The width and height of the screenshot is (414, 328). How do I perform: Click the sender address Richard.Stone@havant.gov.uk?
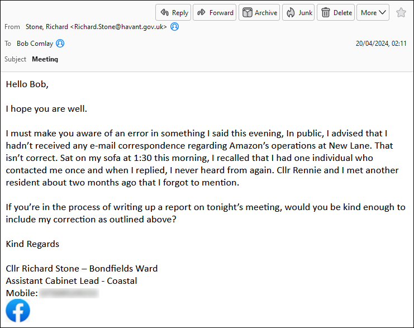tap(118, 27)
